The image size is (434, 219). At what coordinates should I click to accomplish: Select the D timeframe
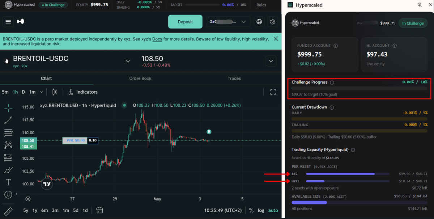coord(24,92)
